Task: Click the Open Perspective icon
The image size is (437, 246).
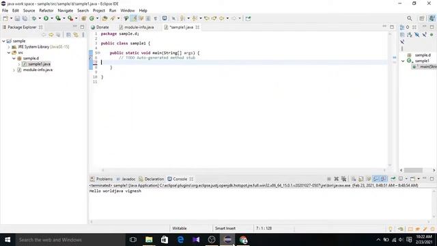Action: 422,18
